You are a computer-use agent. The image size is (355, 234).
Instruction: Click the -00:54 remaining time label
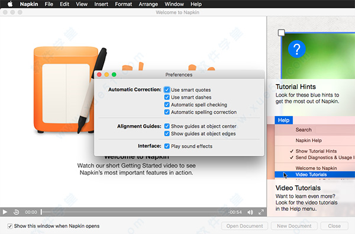pos(235,212)
